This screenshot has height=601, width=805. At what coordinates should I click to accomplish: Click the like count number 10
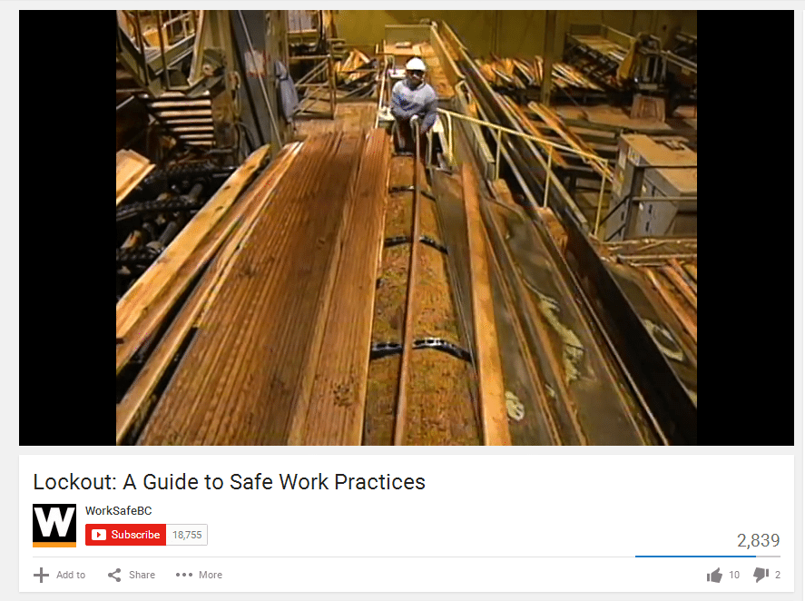point(734,575)
